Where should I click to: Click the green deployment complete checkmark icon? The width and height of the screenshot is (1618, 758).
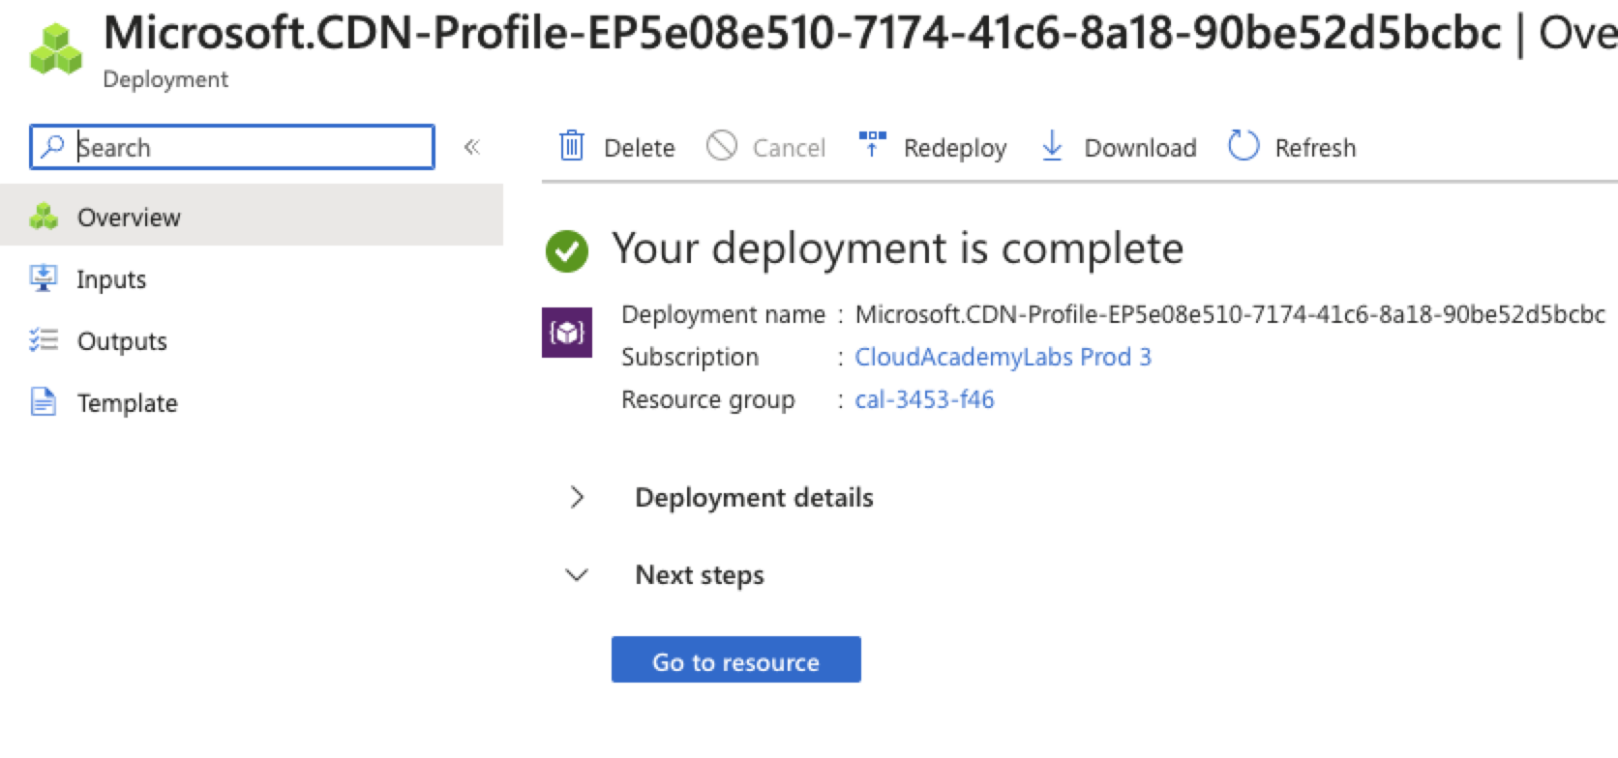(x=567, y=251)
